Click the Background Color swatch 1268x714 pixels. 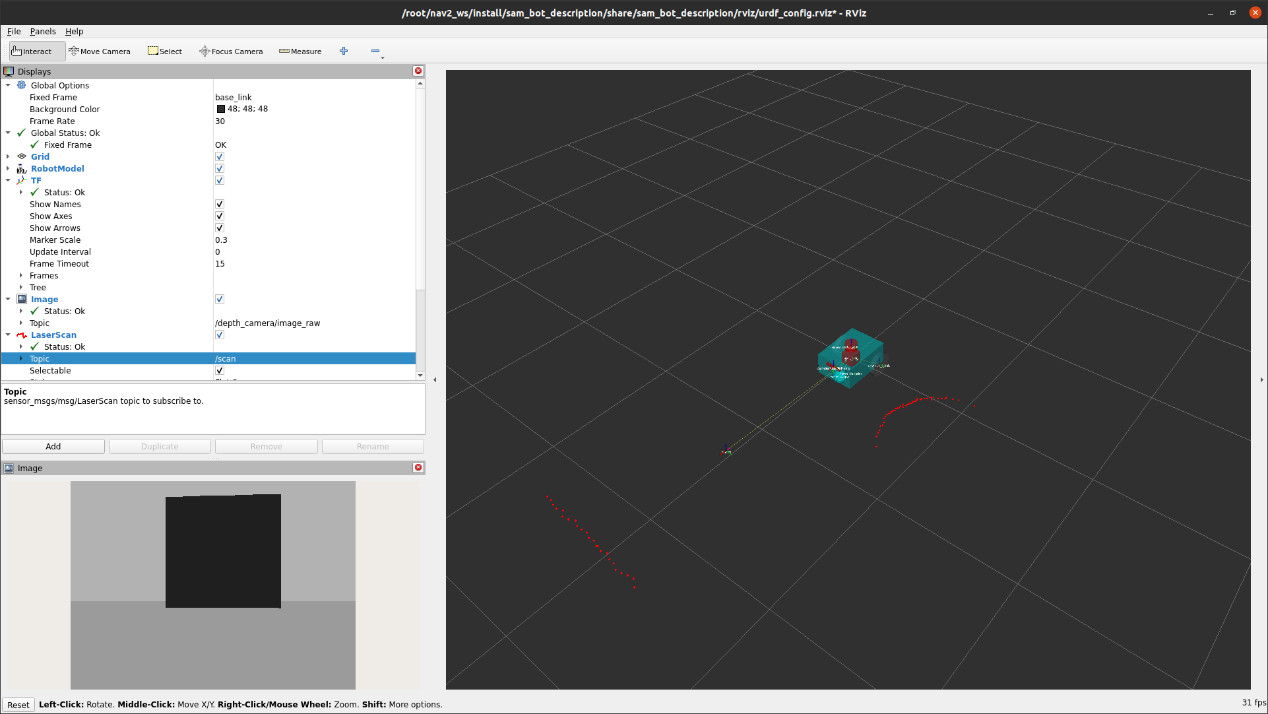[221, 109]
